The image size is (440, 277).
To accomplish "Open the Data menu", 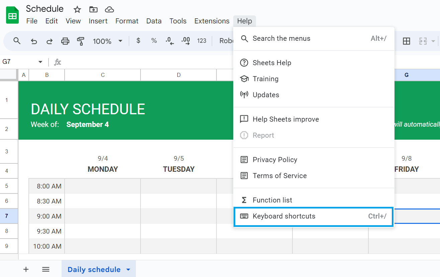I will 154,21.
